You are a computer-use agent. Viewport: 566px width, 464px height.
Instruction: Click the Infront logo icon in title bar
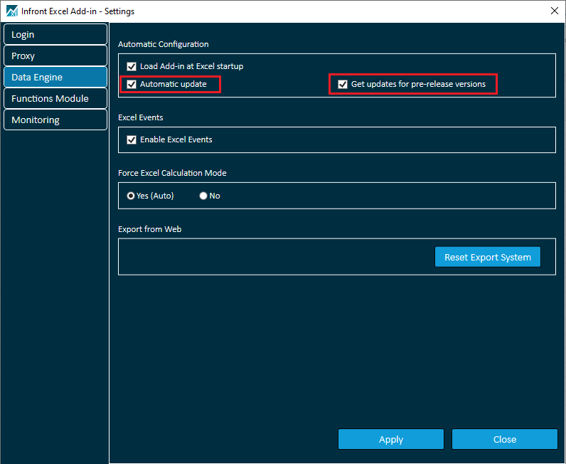(x=11, y=11)
